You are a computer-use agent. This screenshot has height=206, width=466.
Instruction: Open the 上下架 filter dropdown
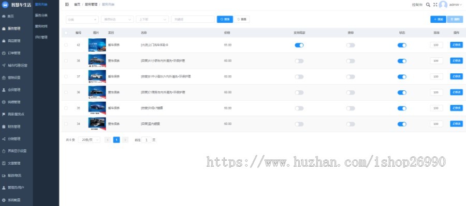pyautogui.click(x=152, y=19)
